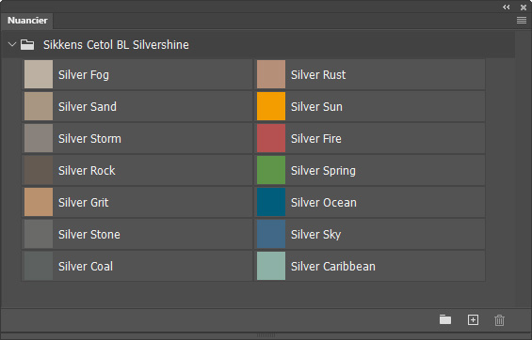Click the "Silver Coal" label
The image size is (532, 340).
pyautogui.click(x=86, y=266)
